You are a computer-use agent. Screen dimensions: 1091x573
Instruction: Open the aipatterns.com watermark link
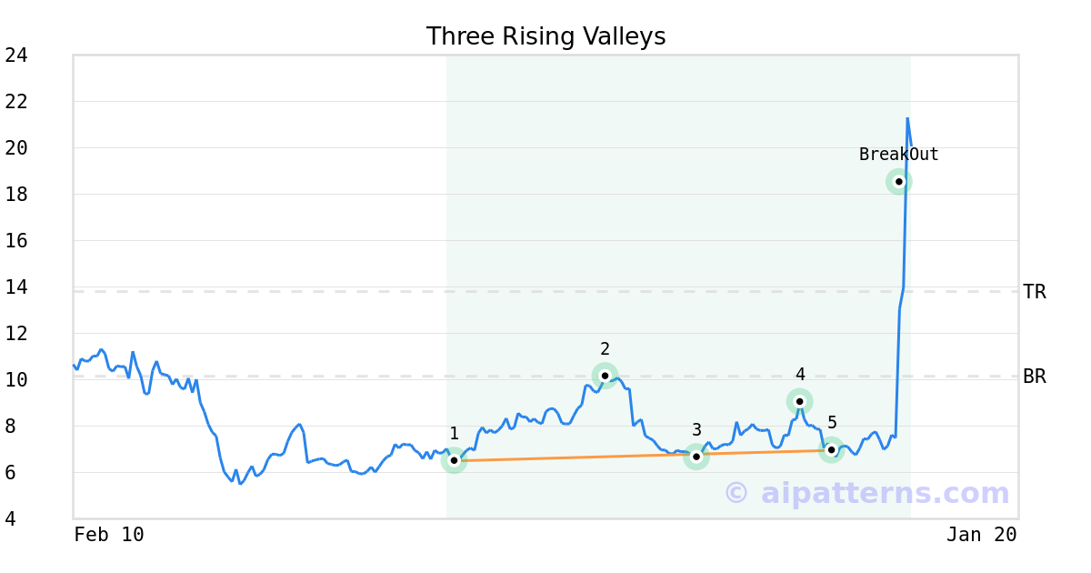click(866, 493)
